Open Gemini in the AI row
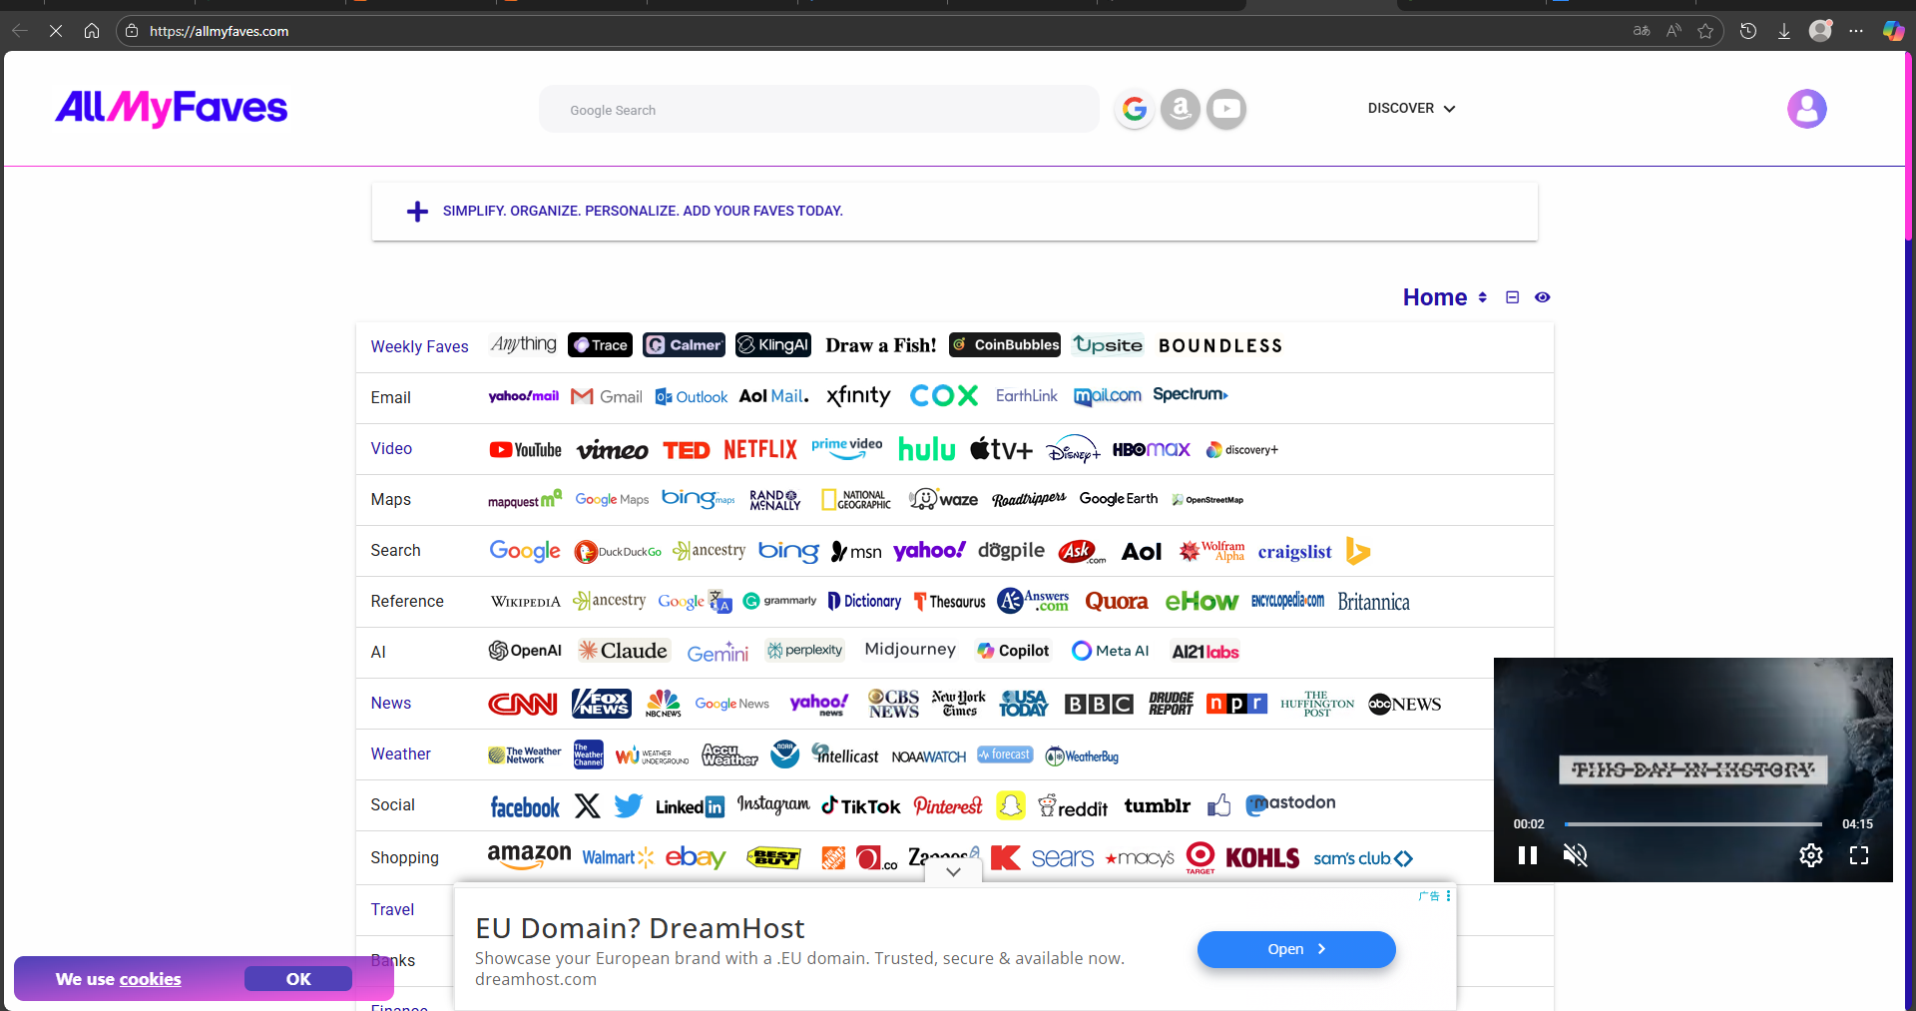 [x=718, y=652]
